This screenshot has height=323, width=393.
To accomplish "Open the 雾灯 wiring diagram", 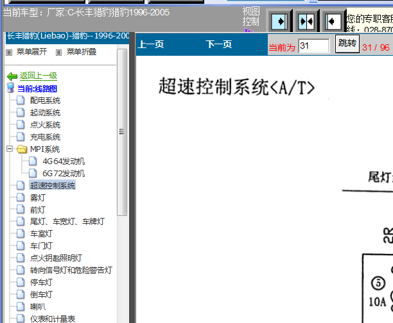I will (x=38, y=197).
